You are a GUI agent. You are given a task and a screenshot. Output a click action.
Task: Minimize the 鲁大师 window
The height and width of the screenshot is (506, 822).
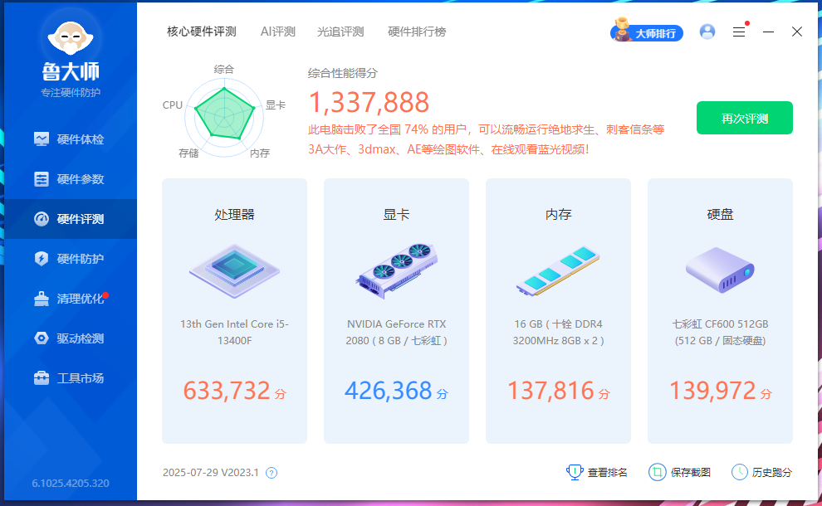click(x=769, y=32)
